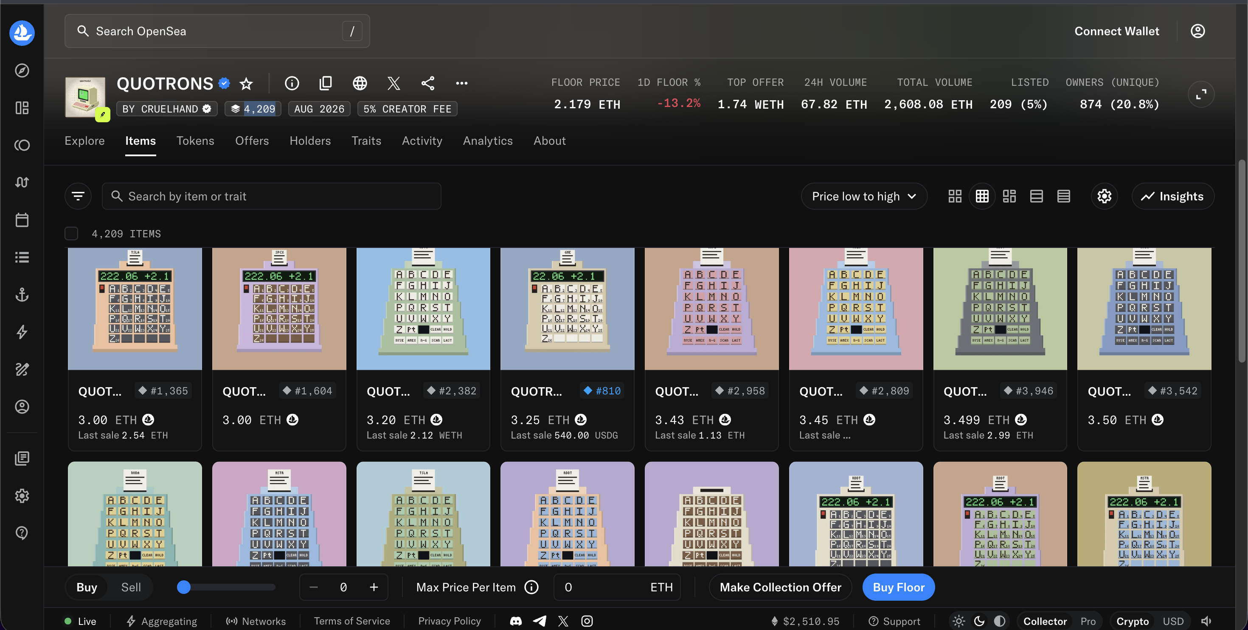Select the compact grid view

[x=982, y=196]
